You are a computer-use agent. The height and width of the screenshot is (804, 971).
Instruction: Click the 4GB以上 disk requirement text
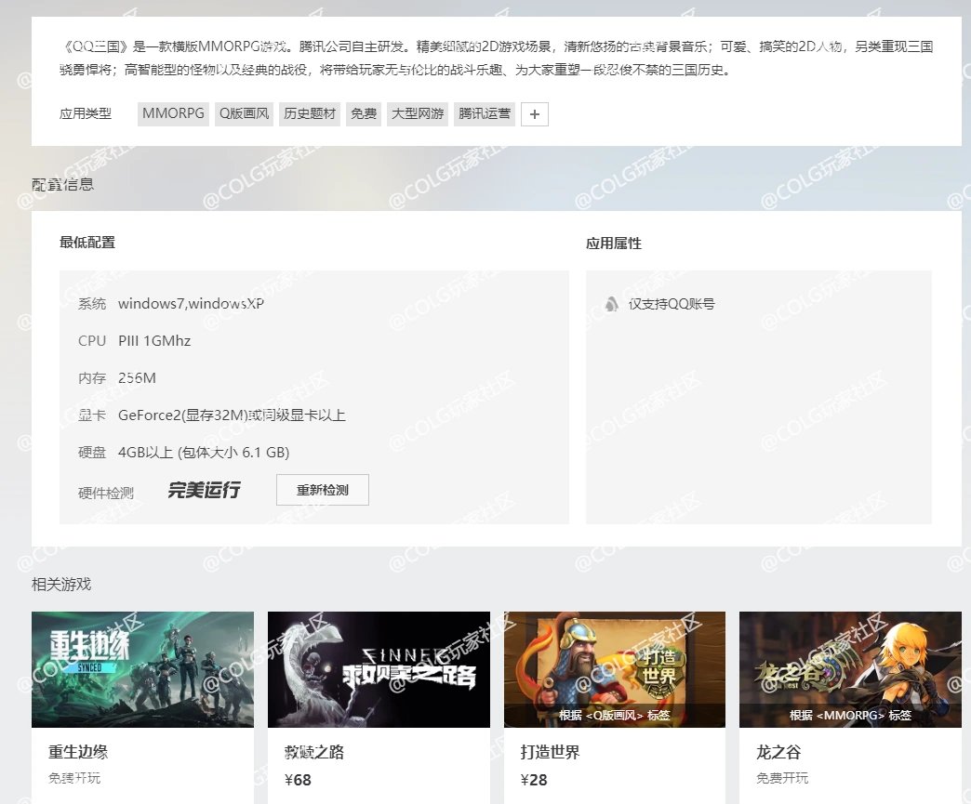click(204, 453)
